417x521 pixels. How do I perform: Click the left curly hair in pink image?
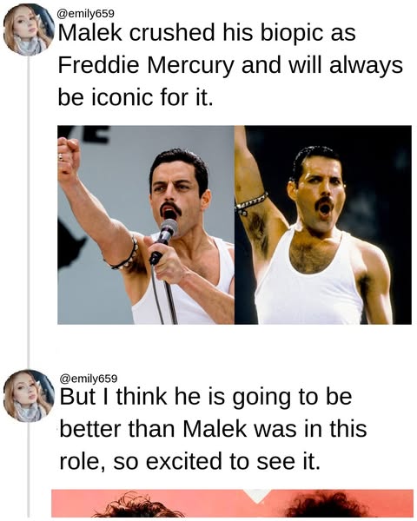point(138,505)
